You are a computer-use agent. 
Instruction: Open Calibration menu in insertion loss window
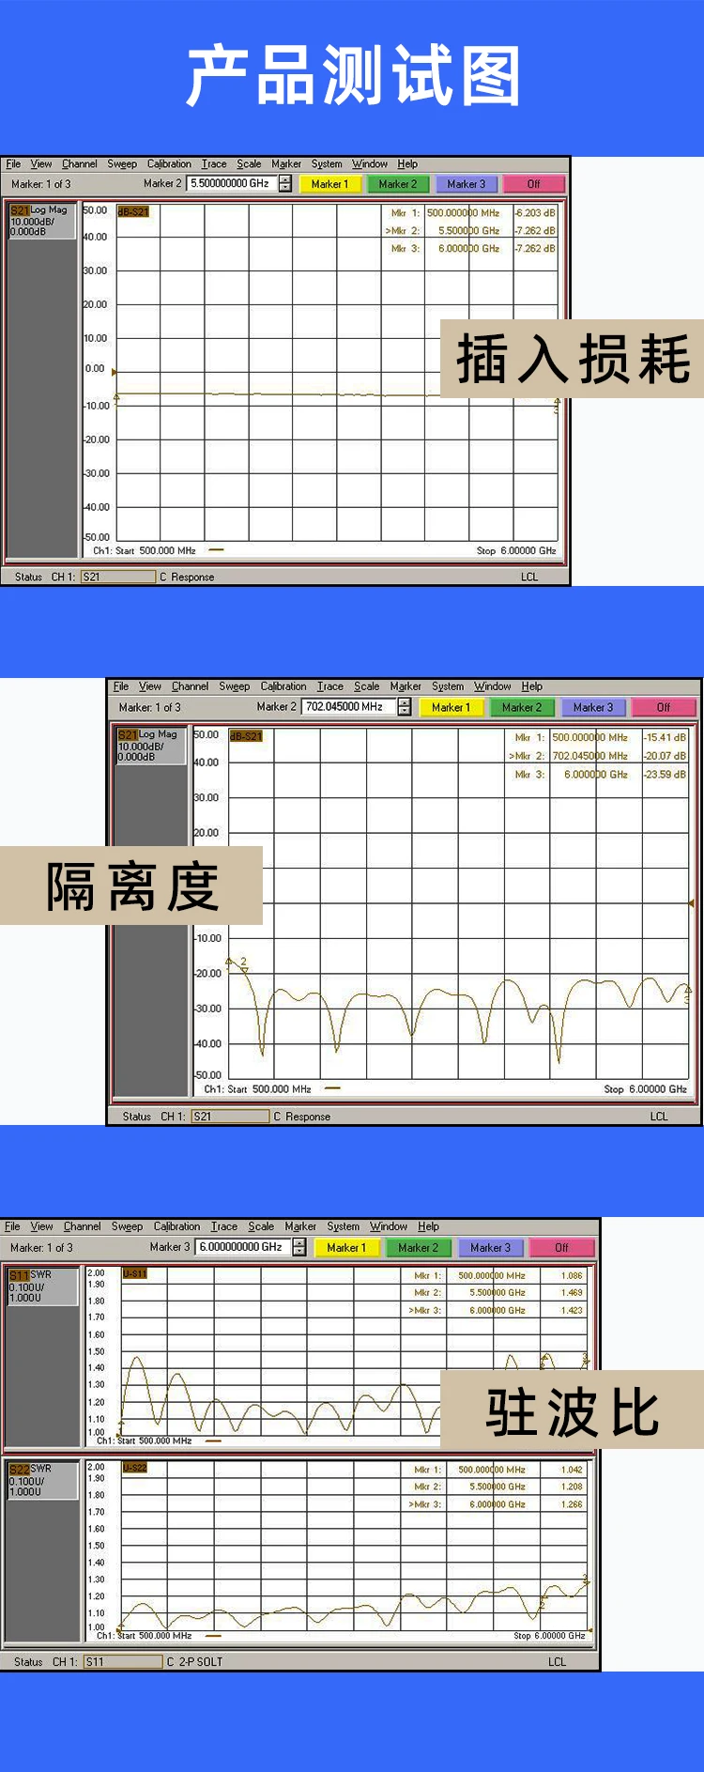169,163
